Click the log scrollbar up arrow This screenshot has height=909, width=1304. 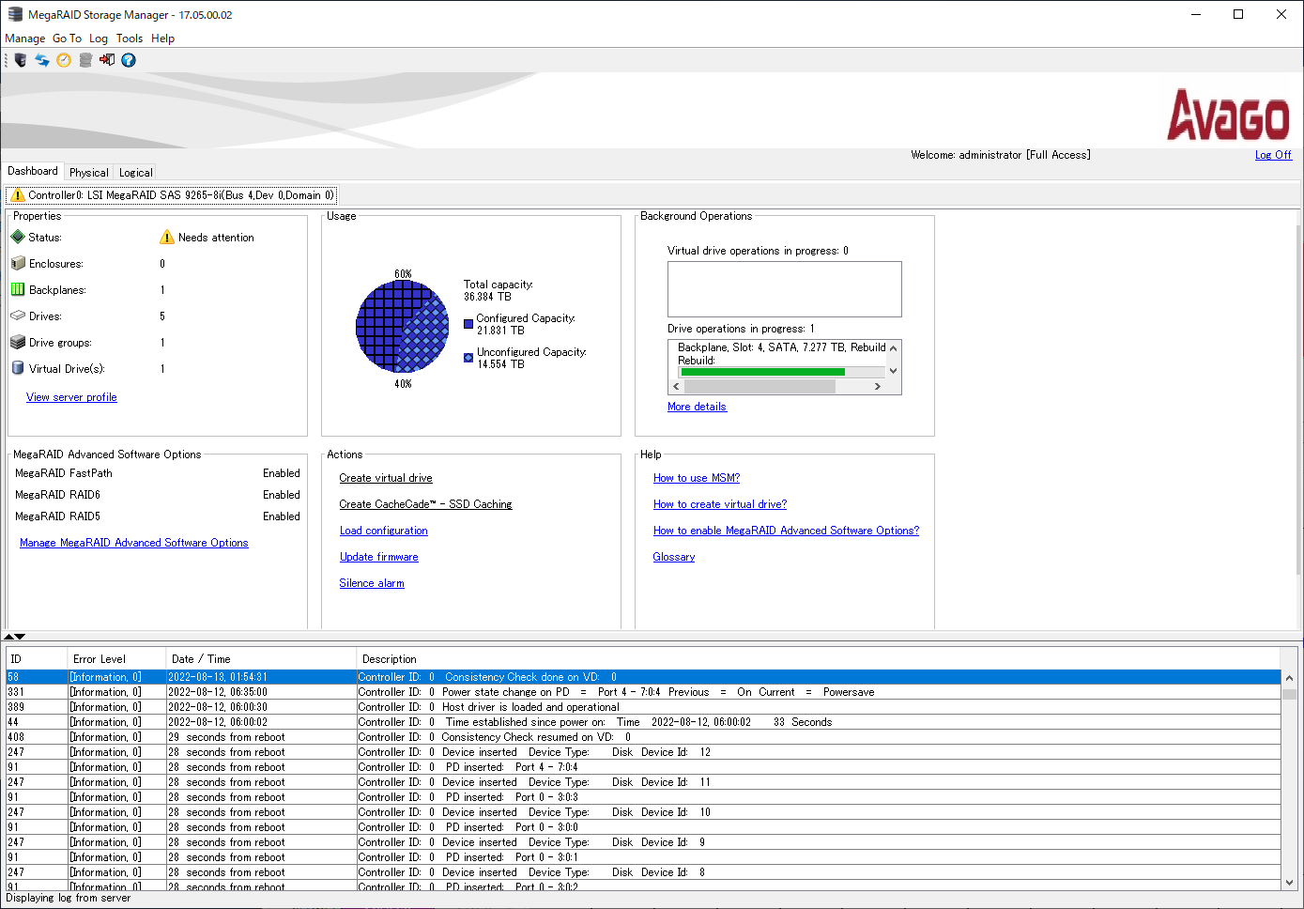1289,678
